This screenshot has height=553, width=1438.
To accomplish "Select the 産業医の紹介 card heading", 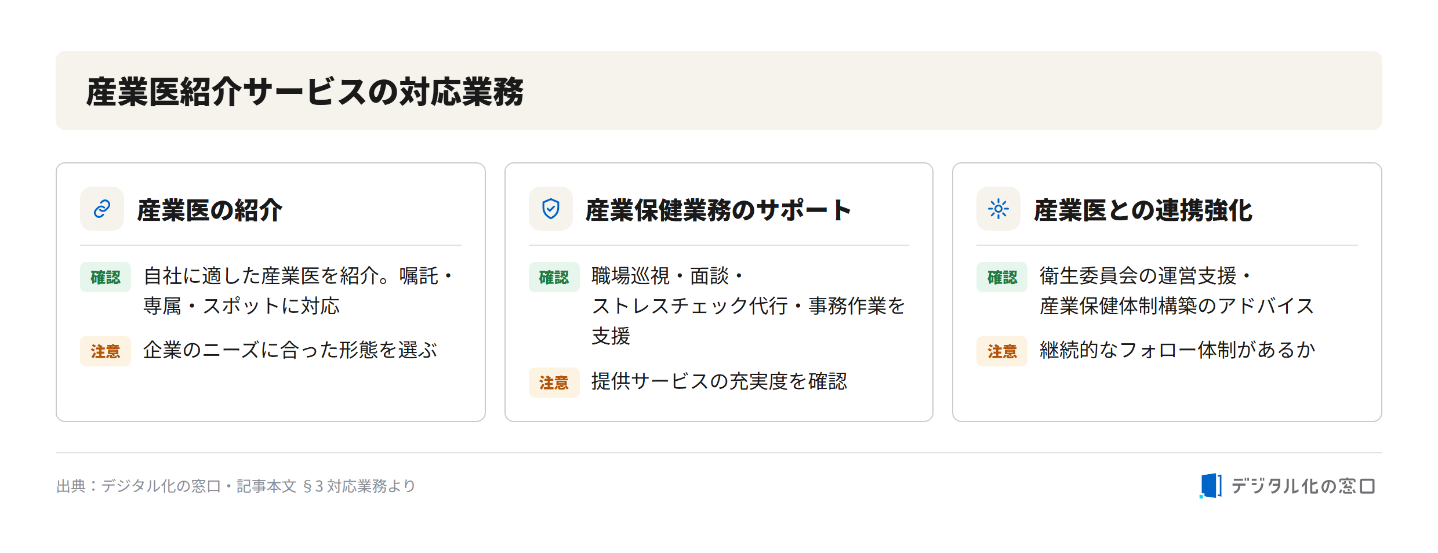I will coord(209,210).
